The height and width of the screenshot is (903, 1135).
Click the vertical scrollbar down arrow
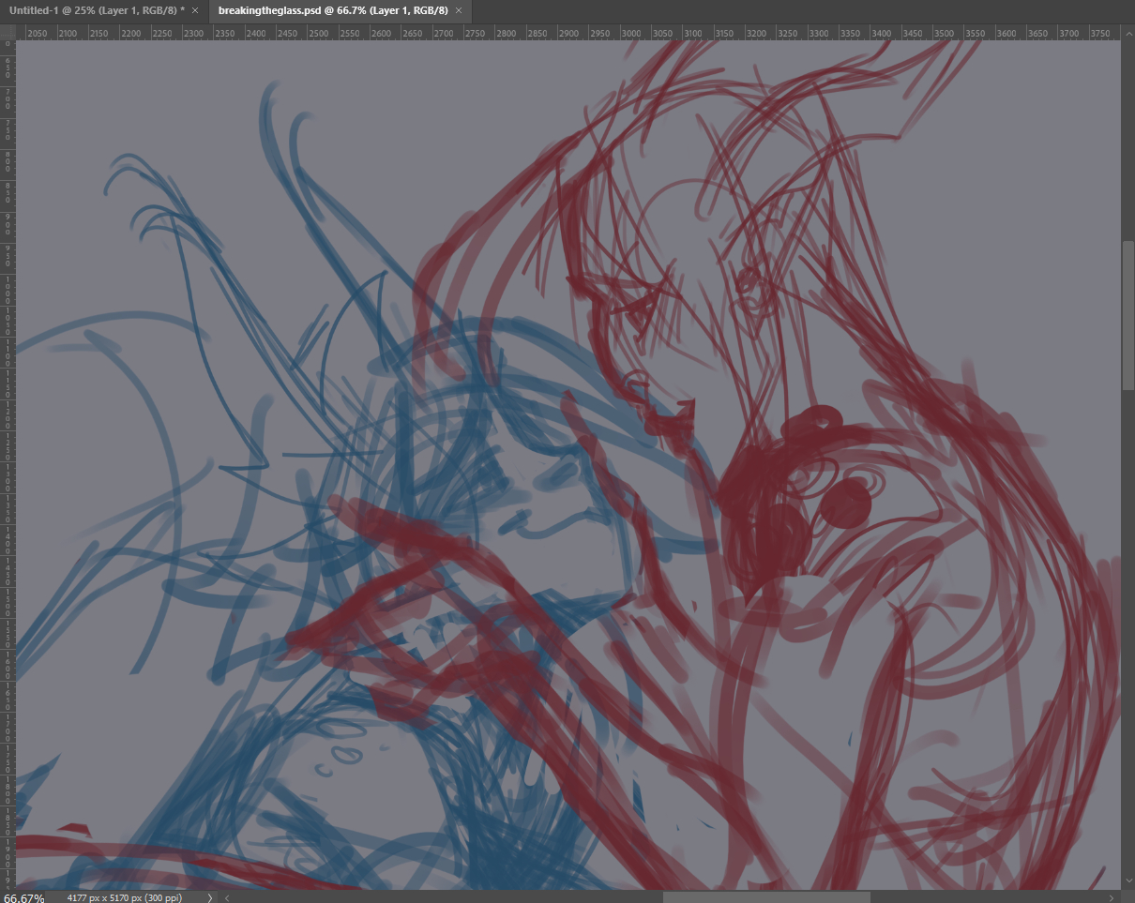(1128, 883)
